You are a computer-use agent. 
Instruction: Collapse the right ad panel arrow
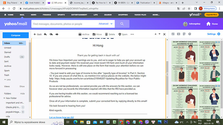click(x=167, y=74)
